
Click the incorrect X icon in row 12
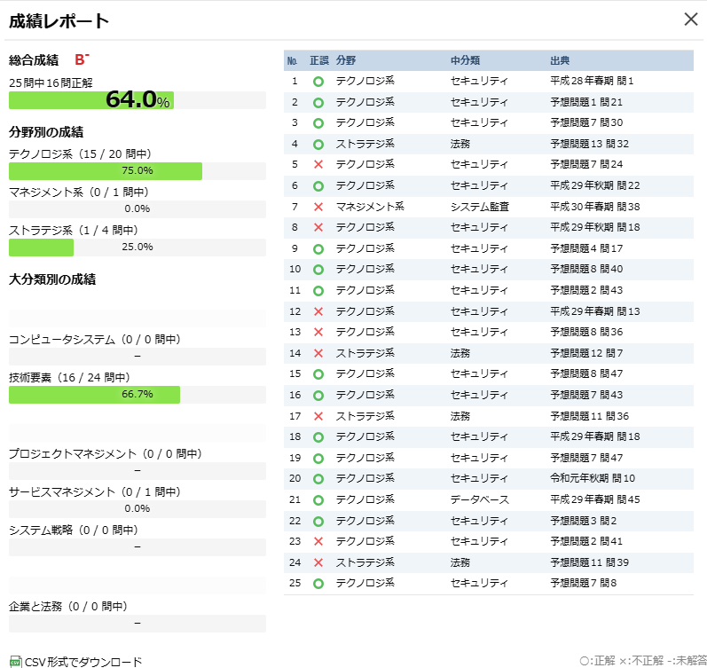[x=318, y=311]
